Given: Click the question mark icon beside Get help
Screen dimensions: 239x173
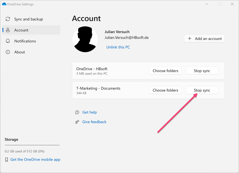Looking at the screenshot, I should coord(77,112).
